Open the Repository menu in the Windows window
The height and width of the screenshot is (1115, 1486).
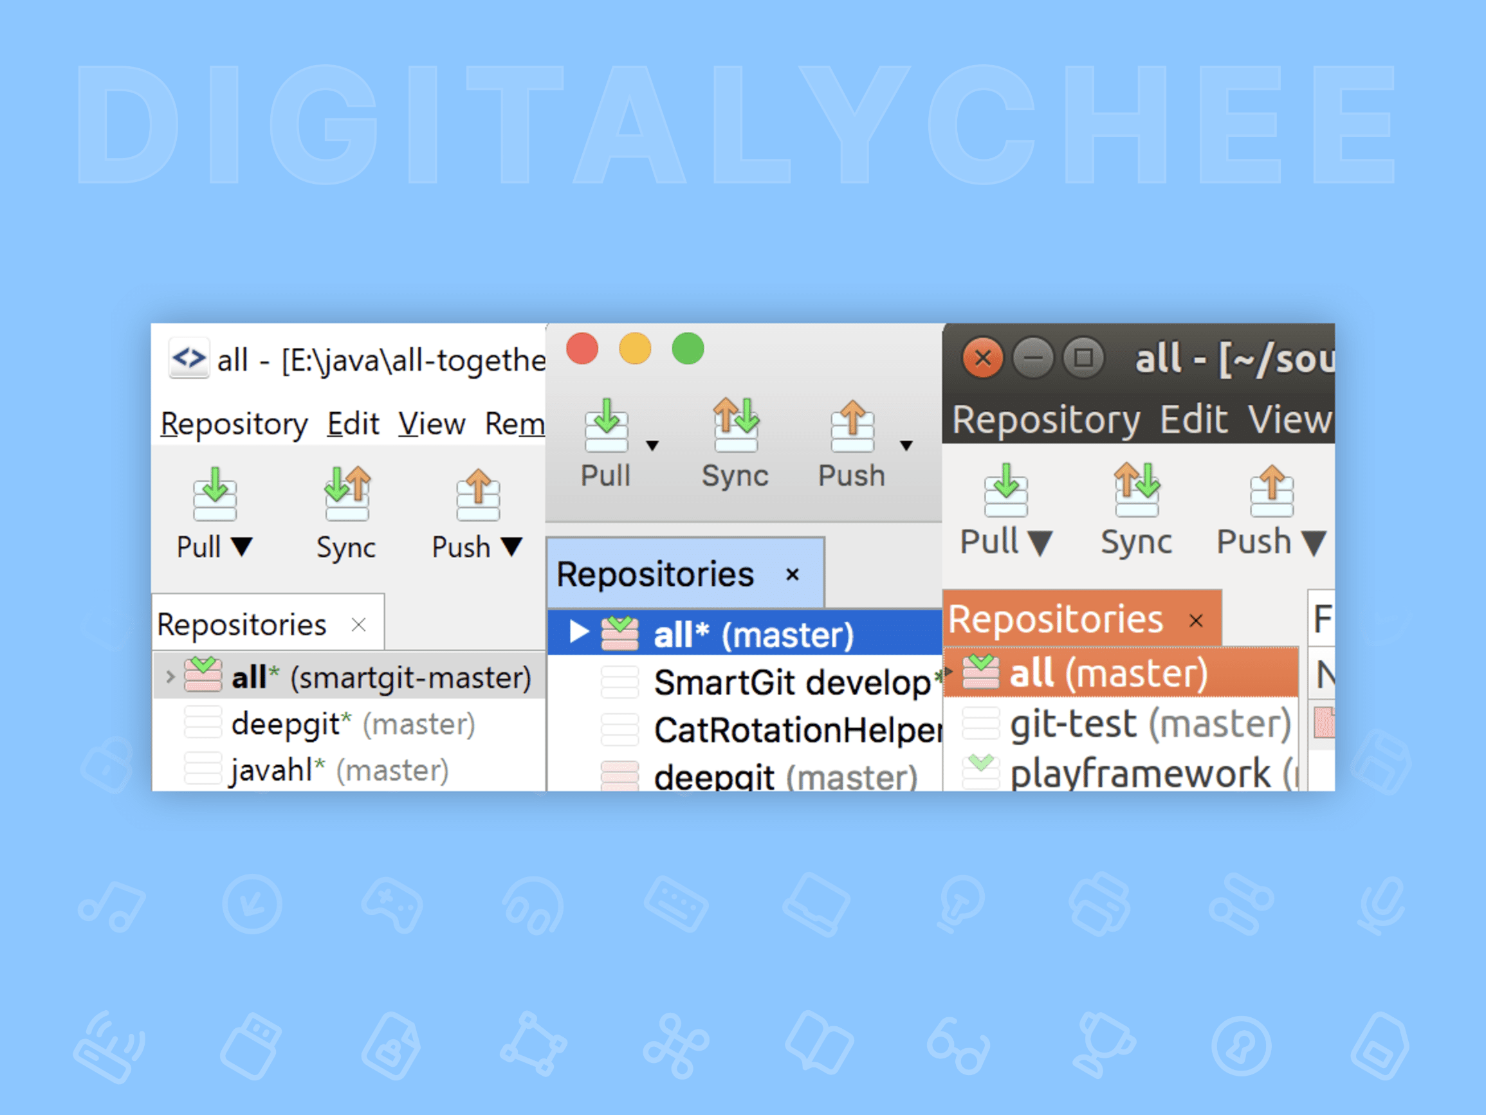pos(234,423)
